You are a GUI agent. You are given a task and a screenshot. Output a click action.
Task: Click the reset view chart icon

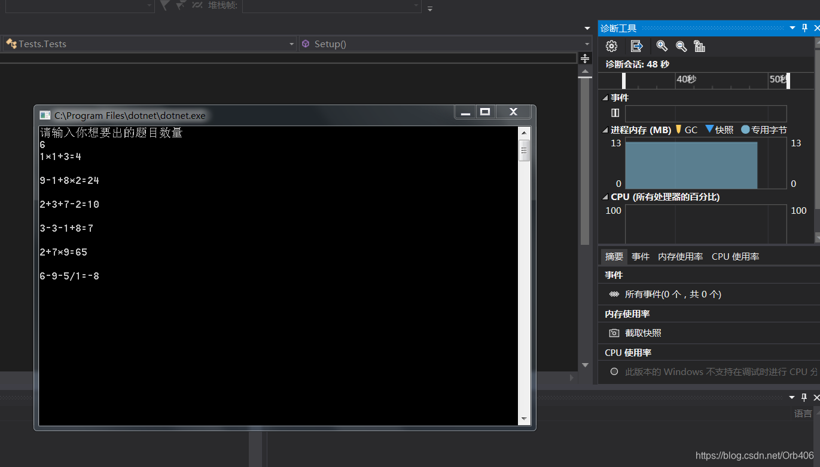(699, 46)
